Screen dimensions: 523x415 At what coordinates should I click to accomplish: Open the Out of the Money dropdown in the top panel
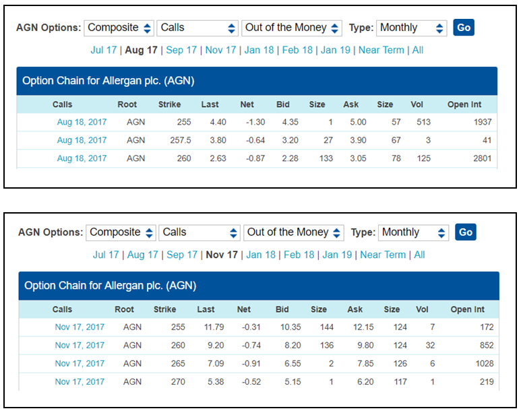pyautogui.click(x=292, y=28)
